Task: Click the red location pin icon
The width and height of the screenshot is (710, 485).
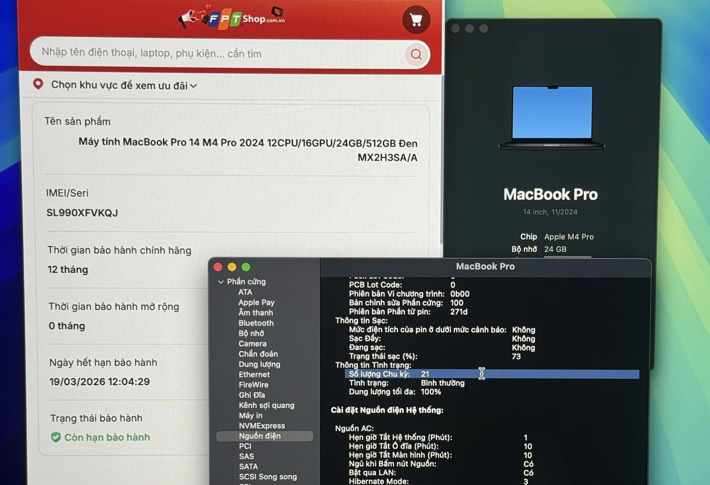Action: pyautogui.click(x=38, y=84)
